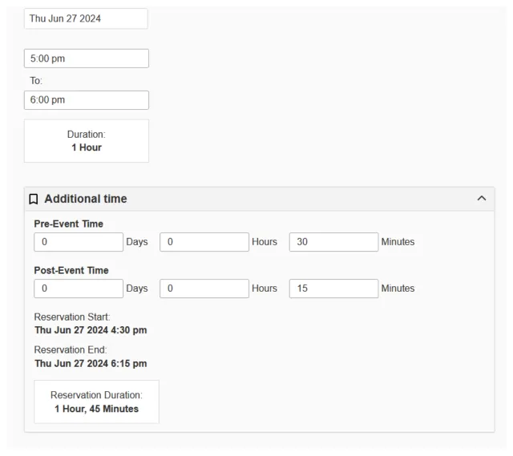Click the Pre-Event Minutes field showing 30
The width and height of the screenshot is (513, 456).
(333, 242)
